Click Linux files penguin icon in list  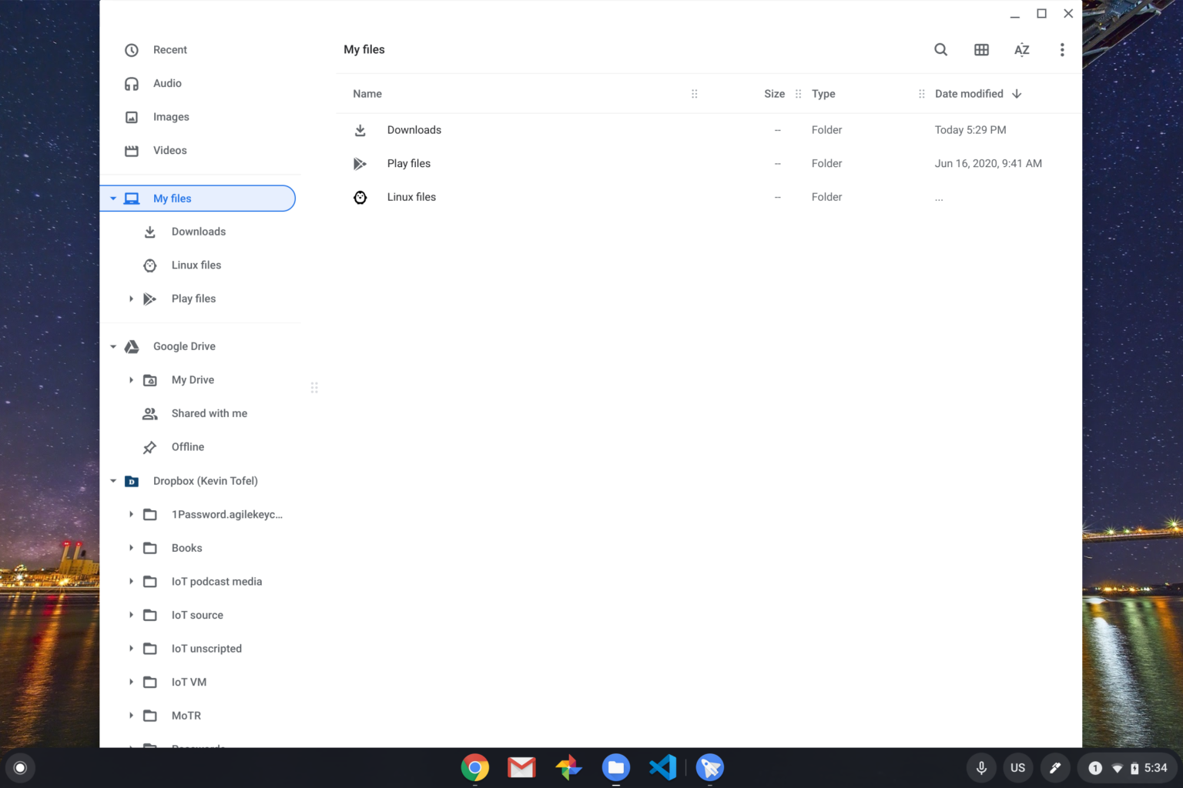point(360,197)
